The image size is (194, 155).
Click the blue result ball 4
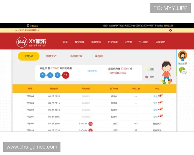(58, 75)
